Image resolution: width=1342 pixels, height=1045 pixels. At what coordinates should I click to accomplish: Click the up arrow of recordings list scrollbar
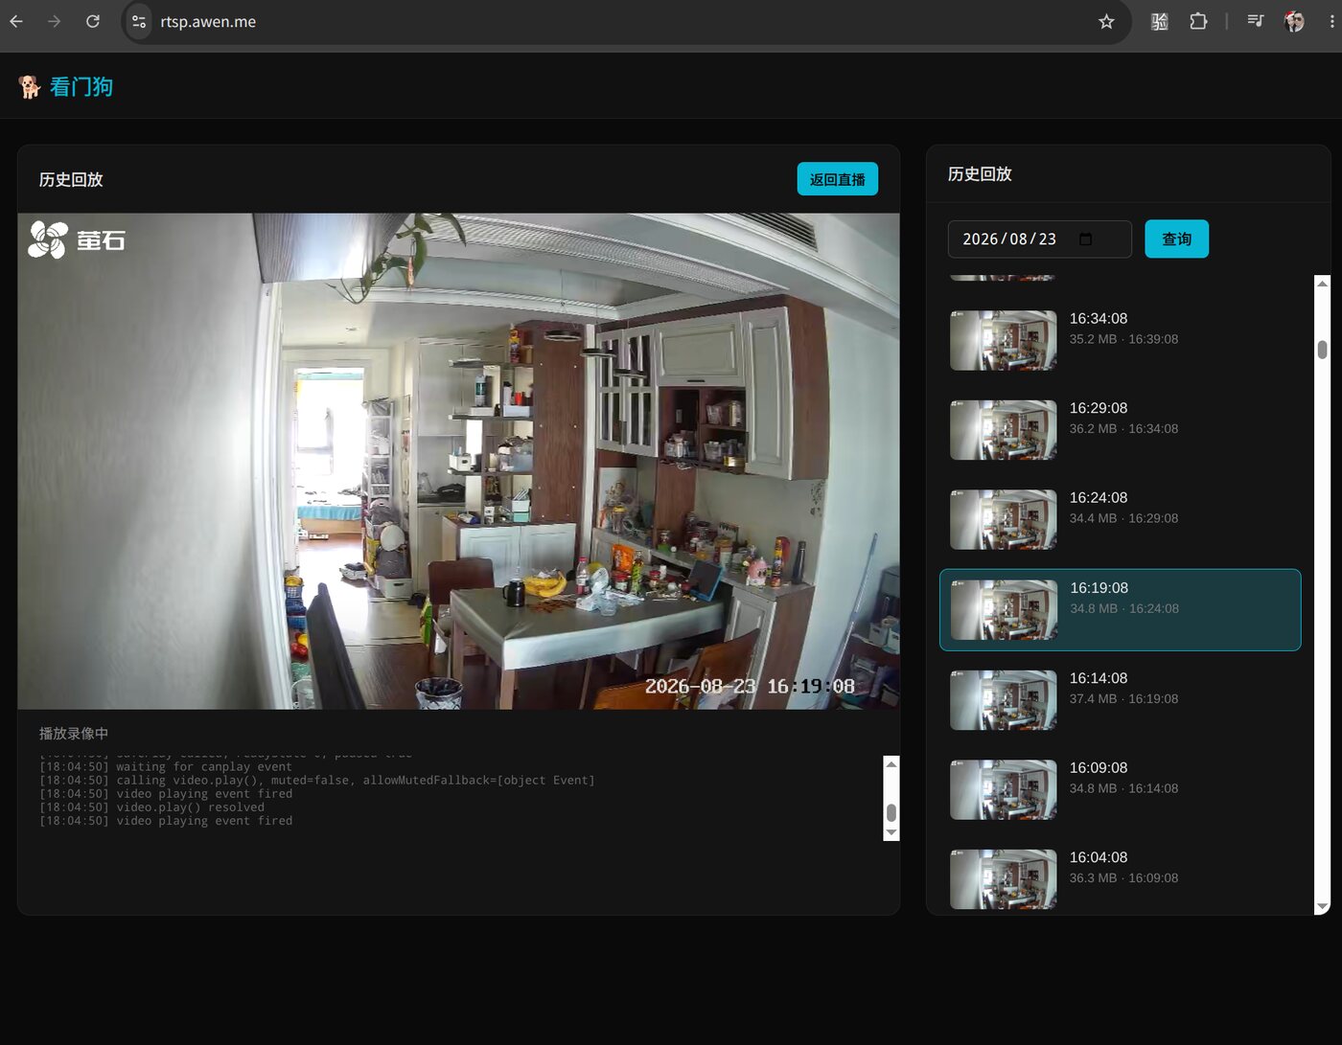1322,284
